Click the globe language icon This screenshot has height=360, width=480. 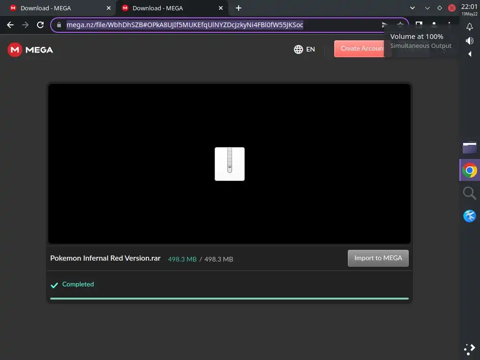[x=299, y=49]
